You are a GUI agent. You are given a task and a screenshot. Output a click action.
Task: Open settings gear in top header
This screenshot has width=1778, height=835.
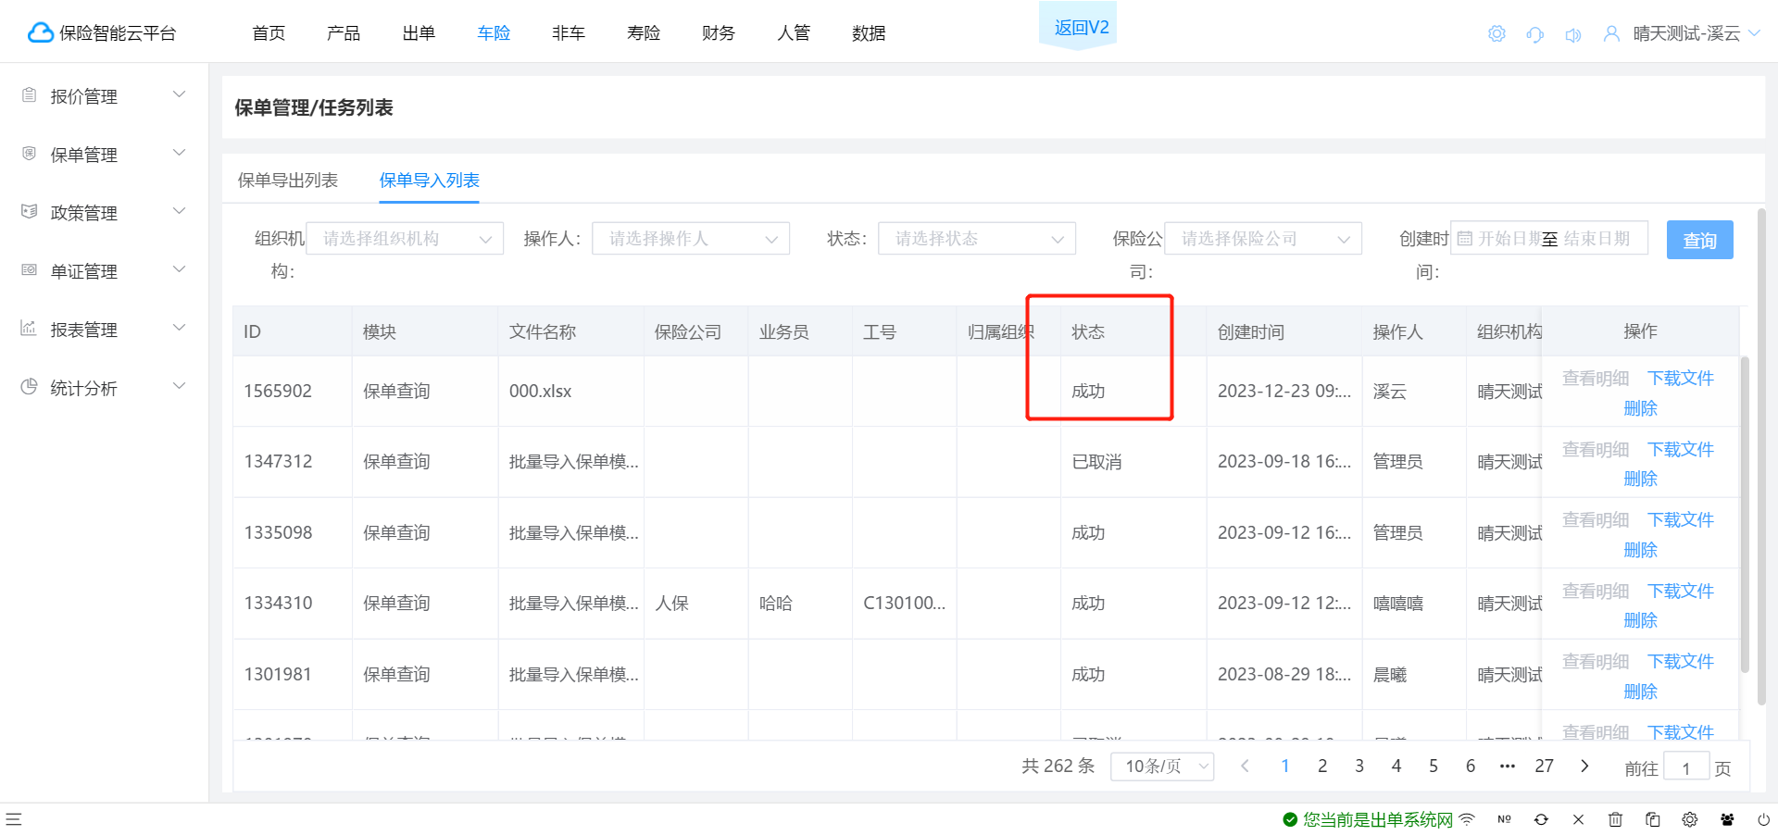click(x=1496, y=34)
